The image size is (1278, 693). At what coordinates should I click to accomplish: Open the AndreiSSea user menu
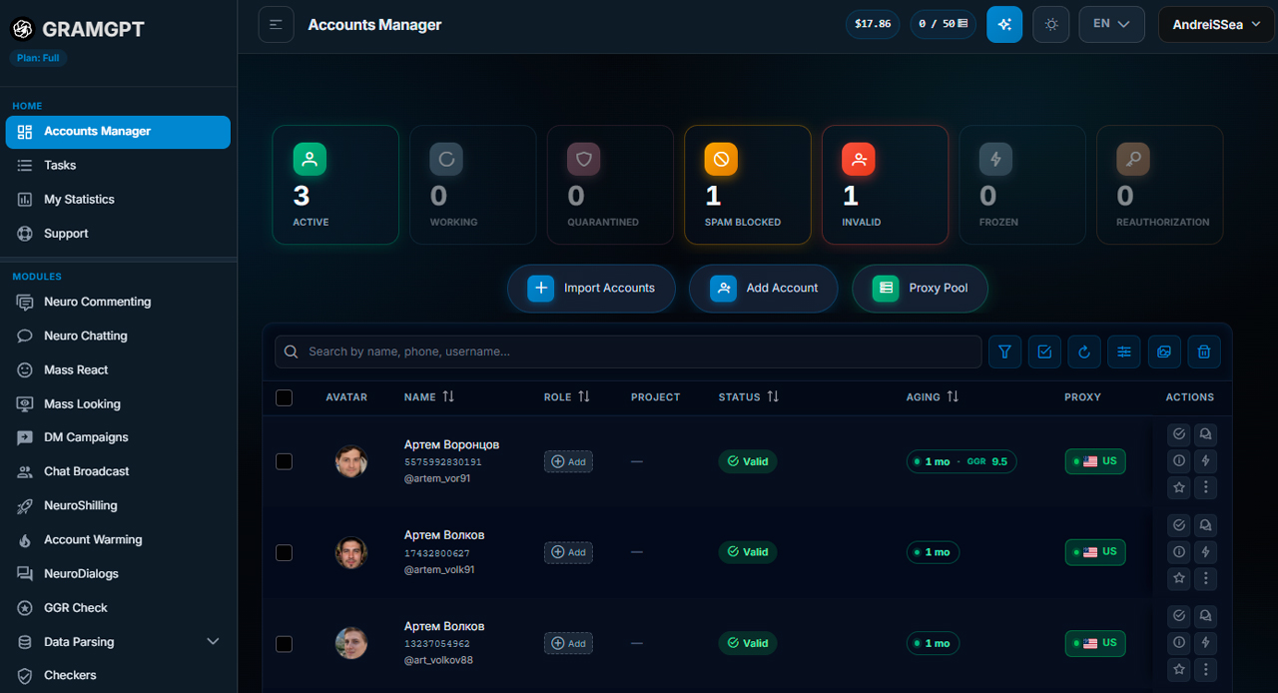pos(1214,24)
